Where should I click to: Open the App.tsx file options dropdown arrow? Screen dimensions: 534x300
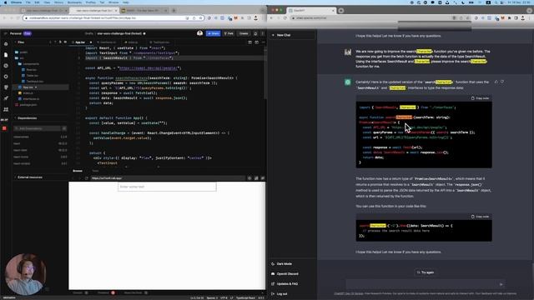(x=36, y=87)
